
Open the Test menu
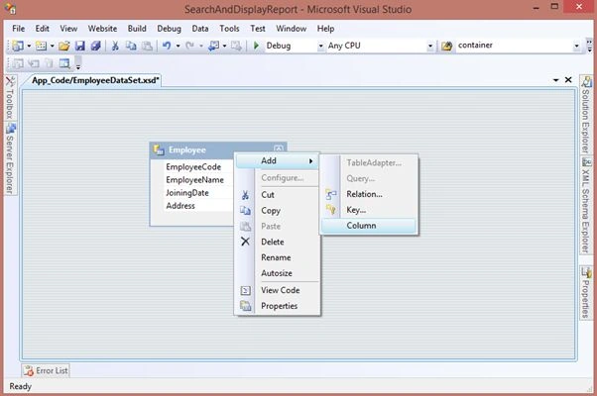click(258, 29)
